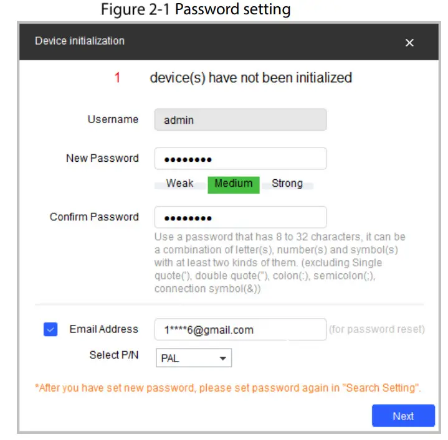Toggle the Email Address checkbox

(50, 329)
